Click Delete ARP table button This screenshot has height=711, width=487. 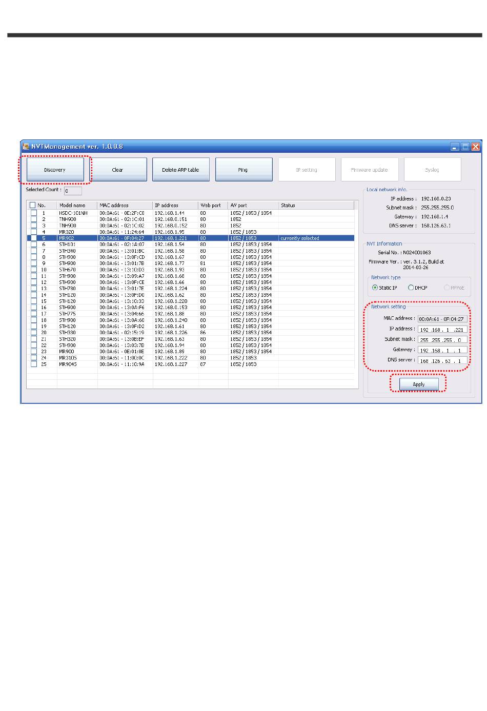[180, 170]
